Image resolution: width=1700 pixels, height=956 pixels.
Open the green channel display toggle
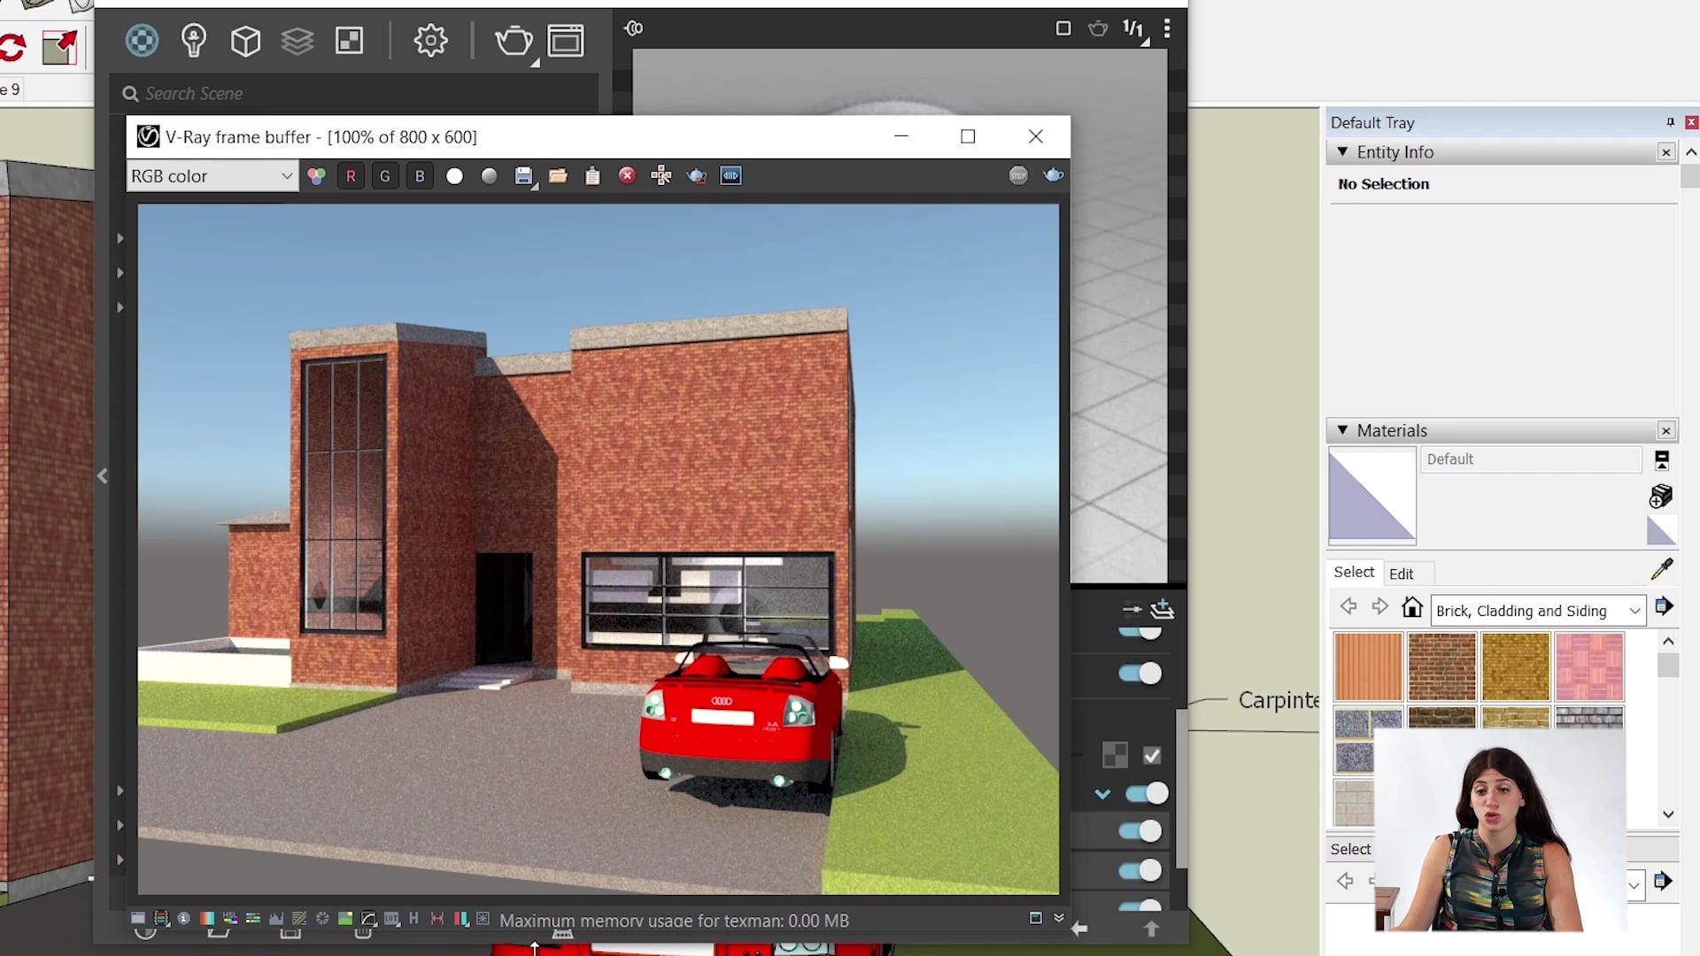coord(385,175)
